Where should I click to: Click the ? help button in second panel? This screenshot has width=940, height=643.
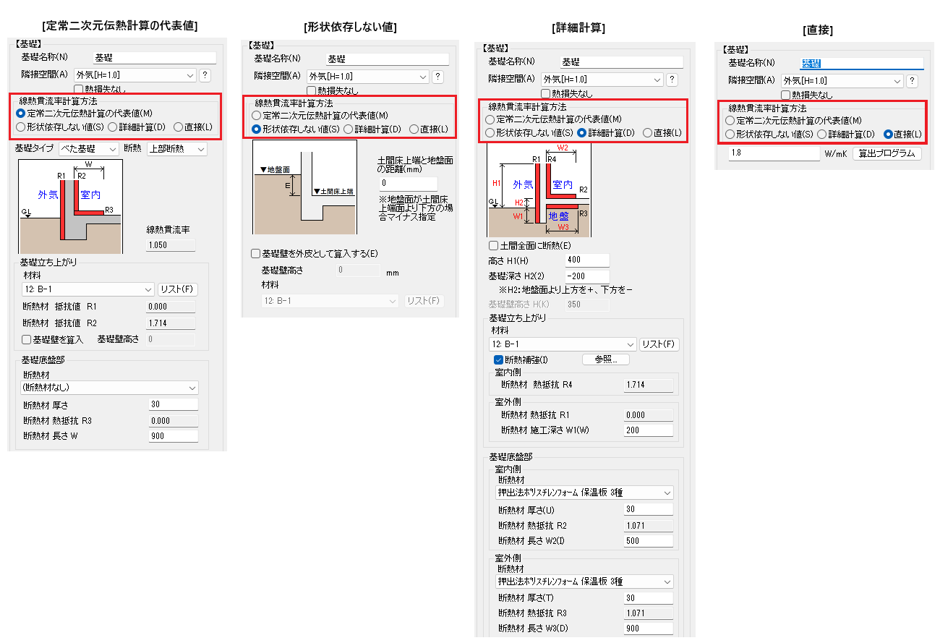437,76
